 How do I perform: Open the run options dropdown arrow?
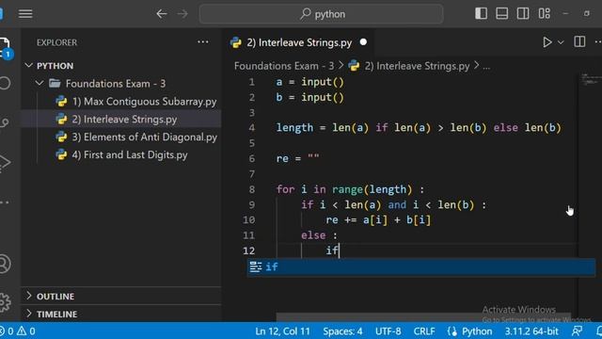[561, 42]
